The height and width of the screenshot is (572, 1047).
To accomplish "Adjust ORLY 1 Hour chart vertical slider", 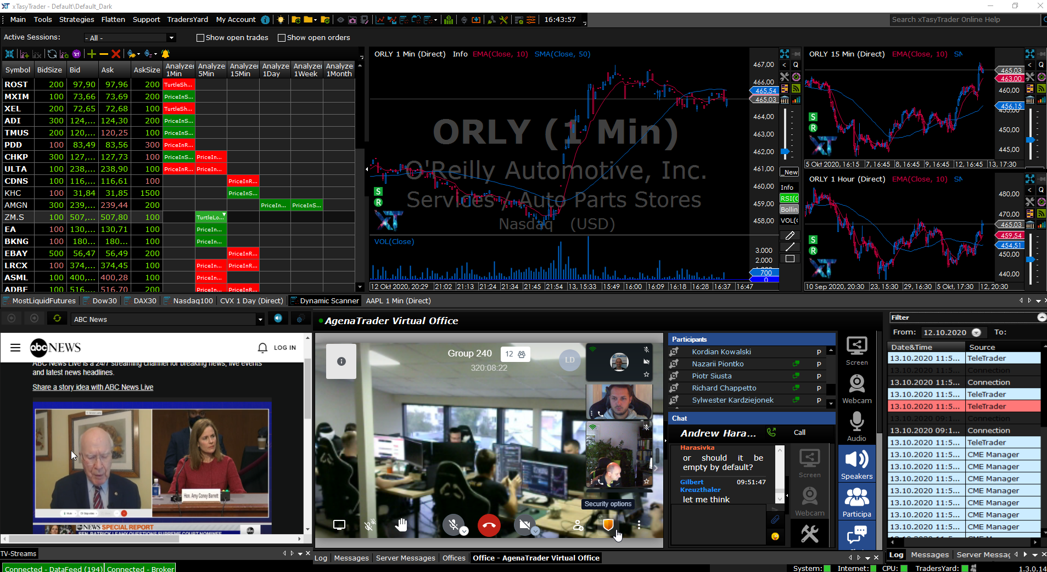I will click(1031, 259).
